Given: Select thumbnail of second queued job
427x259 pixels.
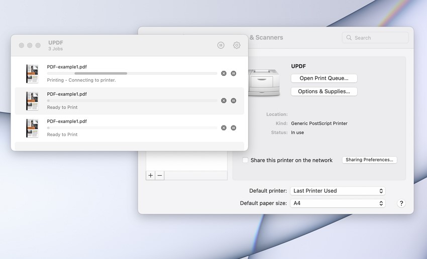Looking at the screenshot, I should [x=32, y=101].
